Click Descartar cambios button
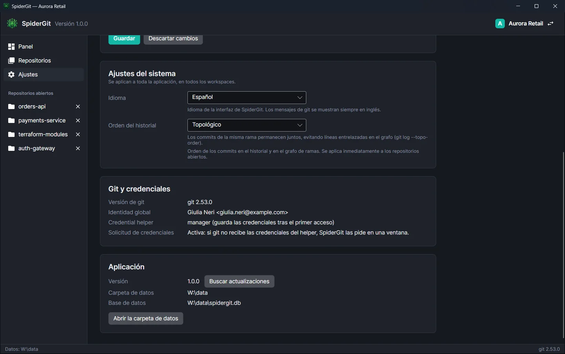This screenshot has height=354, width=565. (173, 39)
